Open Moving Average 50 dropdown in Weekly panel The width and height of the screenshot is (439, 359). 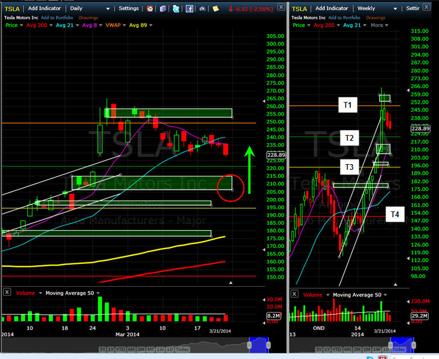coord(385,295)
